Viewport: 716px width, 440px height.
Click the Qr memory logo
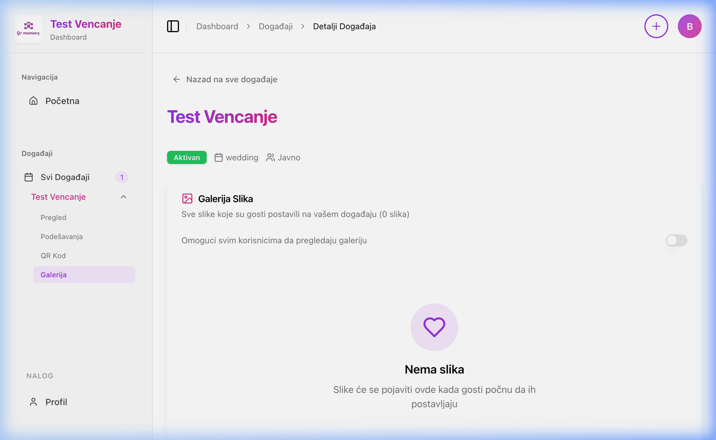29,29
